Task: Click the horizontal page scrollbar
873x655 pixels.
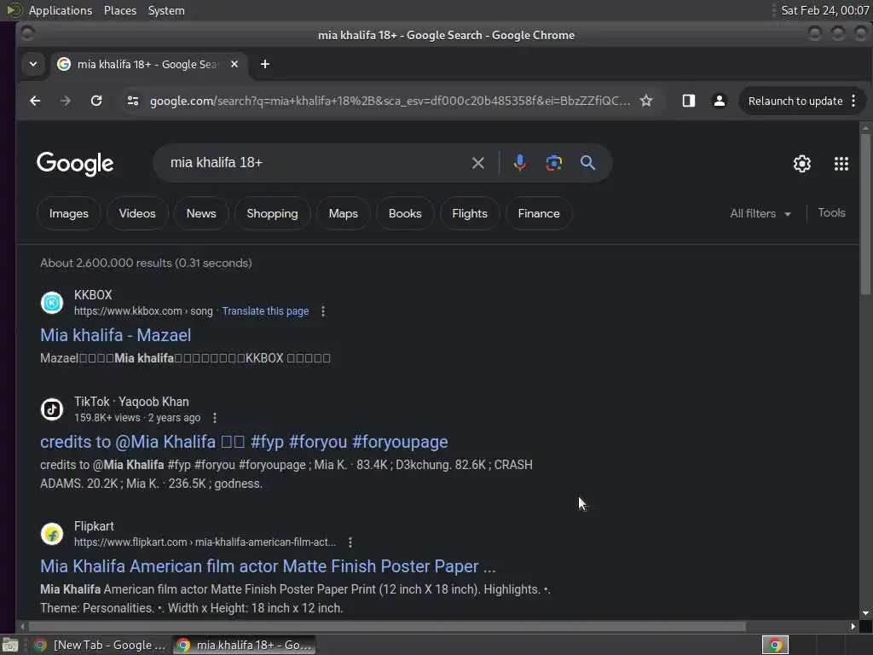Action: (x=387, y=627)
